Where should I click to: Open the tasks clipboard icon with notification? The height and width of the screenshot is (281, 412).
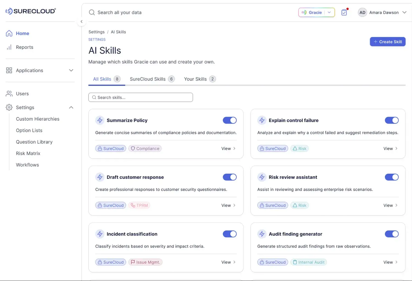click(x=344, y=12)
